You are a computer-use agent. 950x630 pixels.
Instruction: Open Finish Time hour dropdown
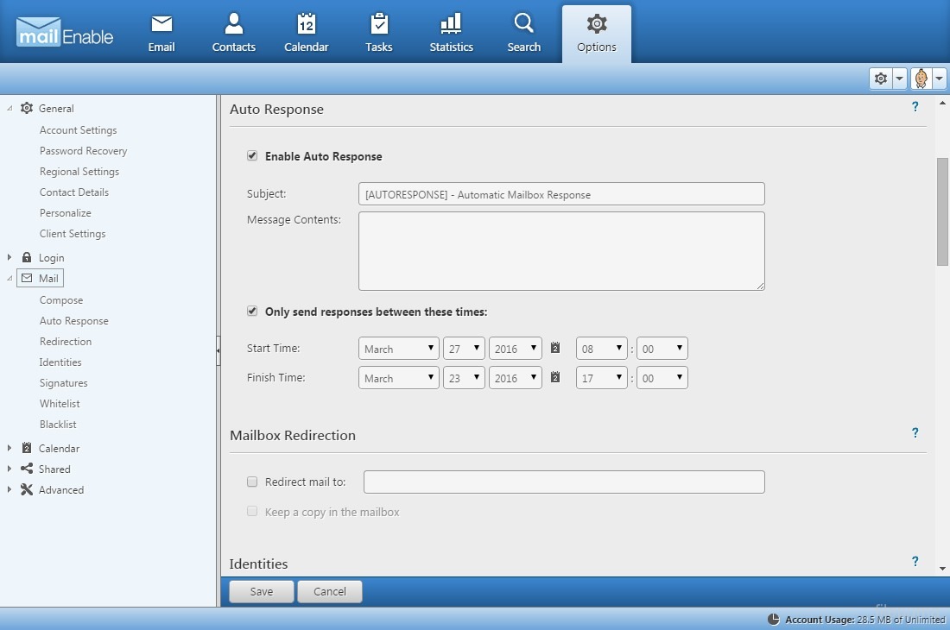(601, 378)
